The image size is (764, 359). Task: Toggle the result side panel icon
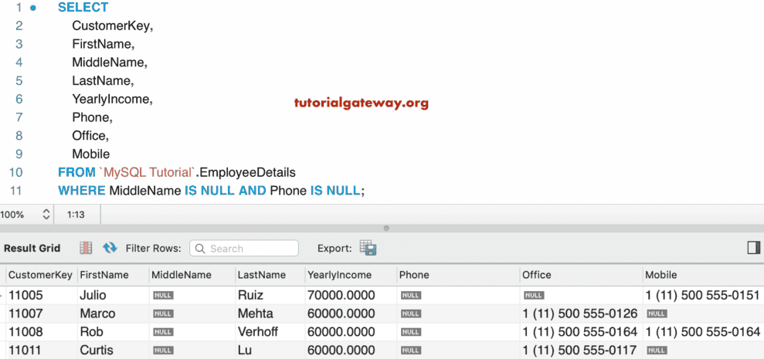click(x=753, y=248)
